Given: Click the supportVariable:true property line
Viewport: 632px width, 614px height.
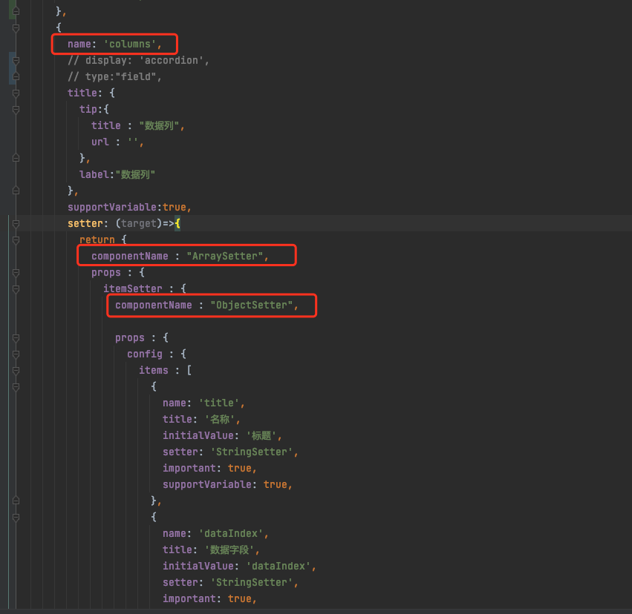Looking at the screenshot, I should pos(130,207).
